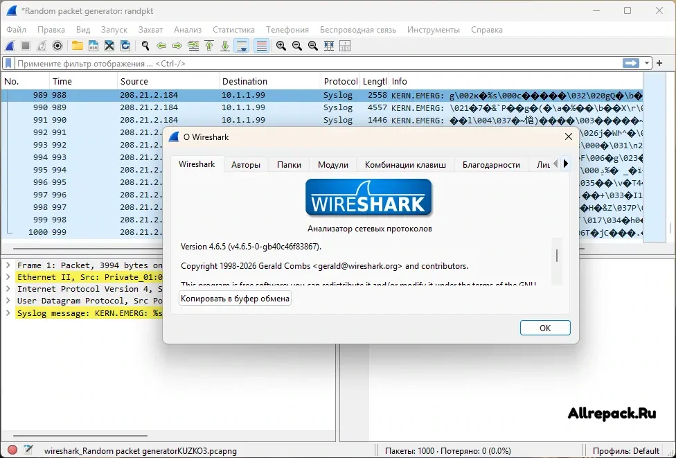Sort packets by the Source column
Screen dimensions: 676x458
168,82
